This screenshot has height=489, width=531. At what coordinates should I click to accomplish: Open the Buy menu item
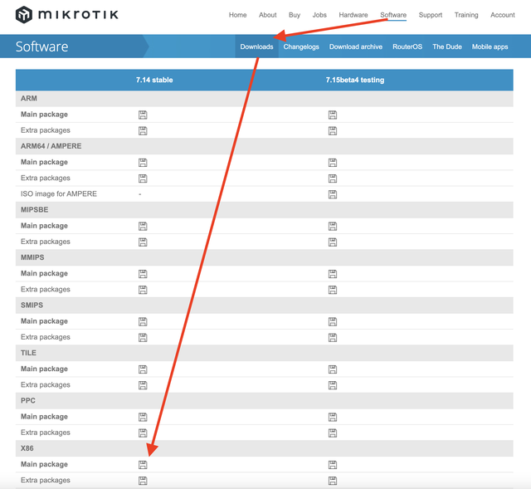tap(295, 15)
